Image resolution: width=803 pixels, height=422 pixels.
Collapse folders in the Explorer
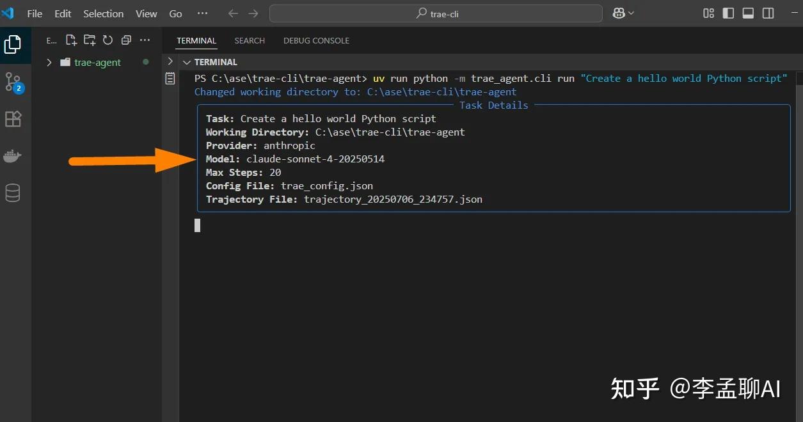click(x=125, y=40)
